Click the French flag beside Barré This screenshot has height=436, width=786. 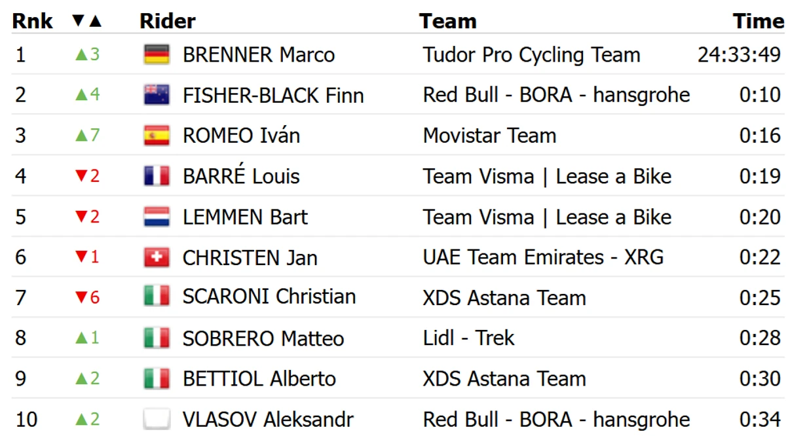click(157, 176)
